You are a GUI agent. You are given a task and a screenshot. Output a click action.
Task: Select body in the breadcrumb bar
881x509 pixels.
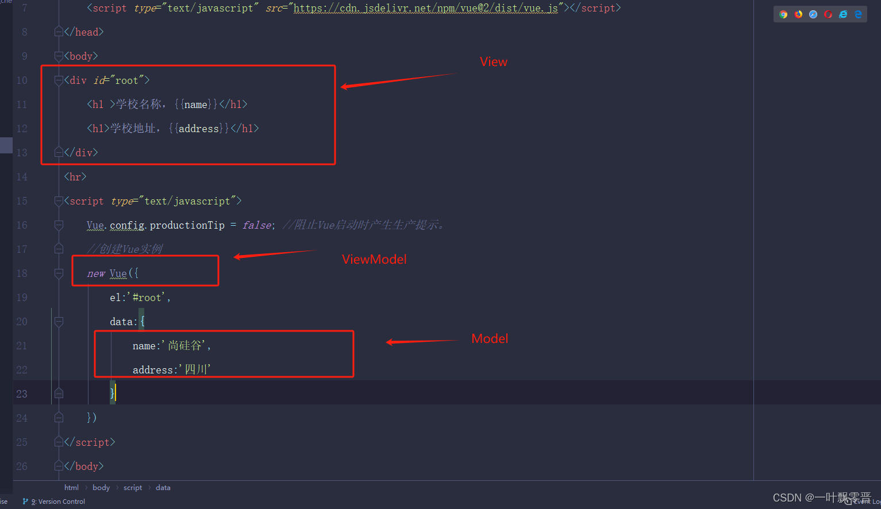pyautogui.click(x=101, y=488)
